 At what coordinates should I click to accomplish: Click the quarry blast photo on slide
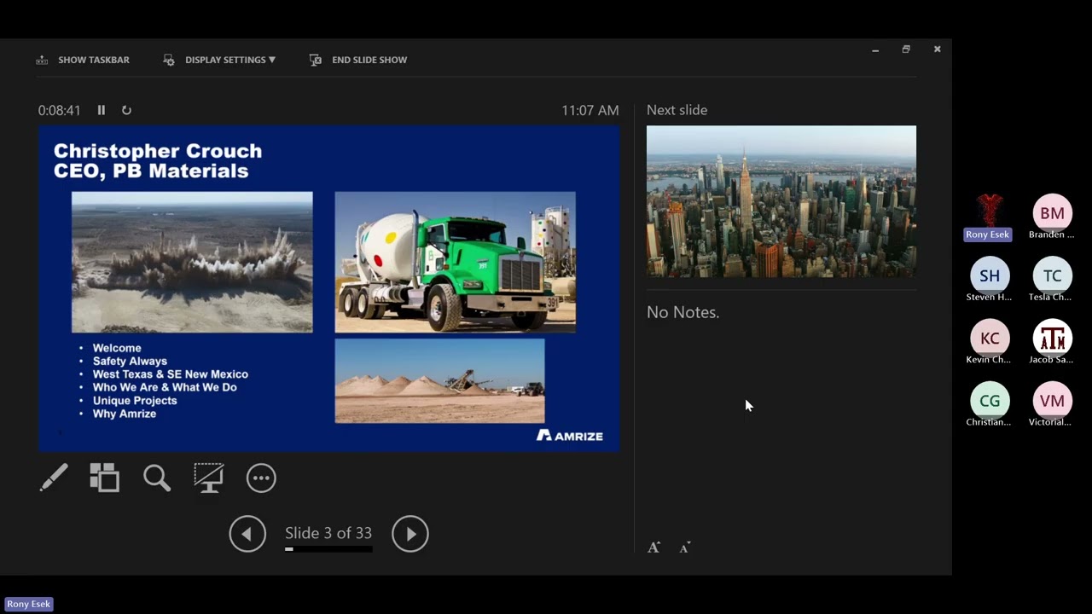tap(192, 262)
